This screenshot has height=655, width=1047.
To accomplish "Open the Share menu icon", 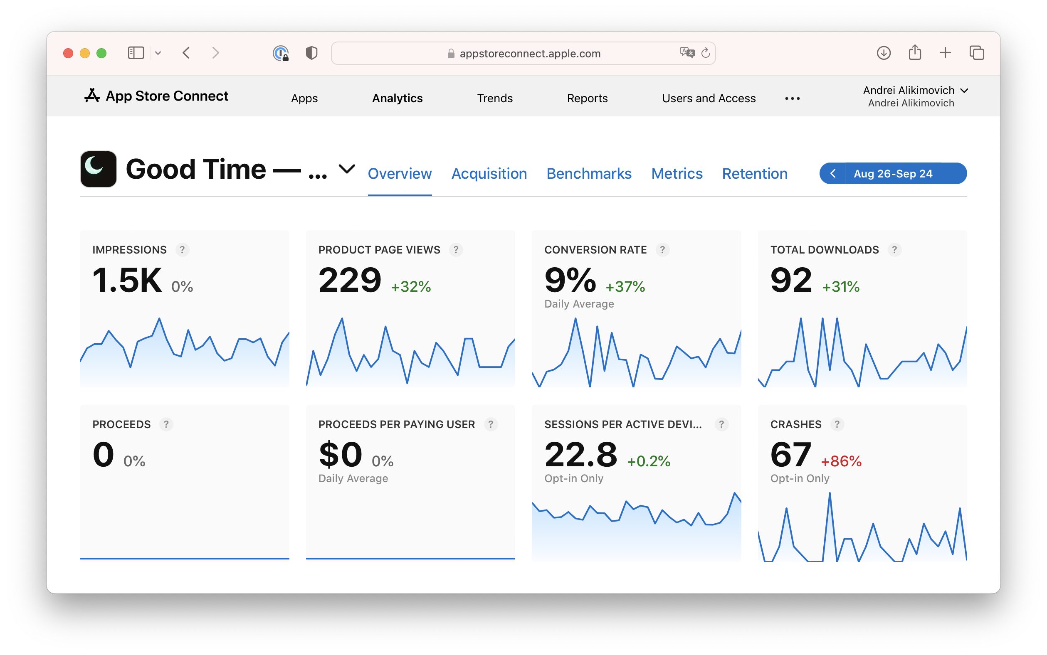I will pos(915,52).
